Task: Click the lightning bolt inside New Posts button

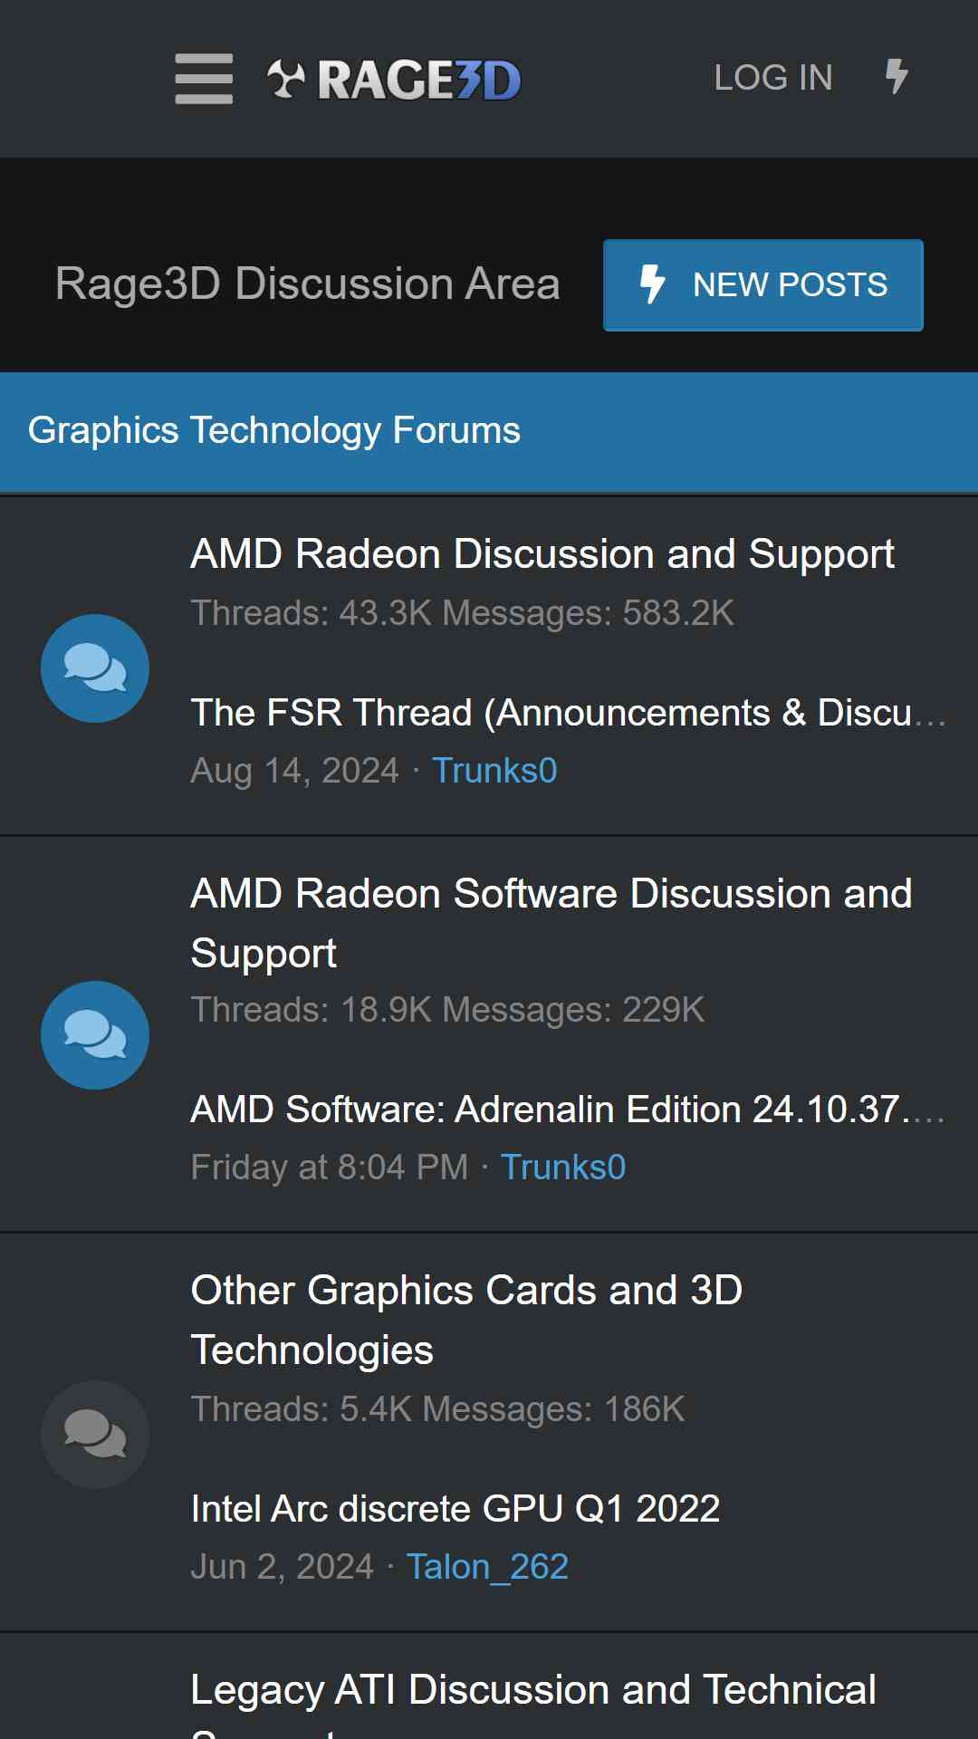Action: click(x=652, y=284)
